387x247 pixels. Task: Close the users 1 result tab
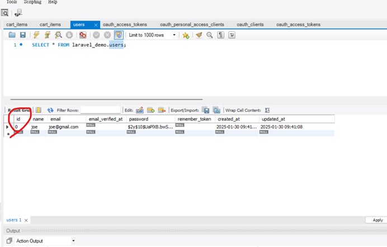(x=26, y=220)
